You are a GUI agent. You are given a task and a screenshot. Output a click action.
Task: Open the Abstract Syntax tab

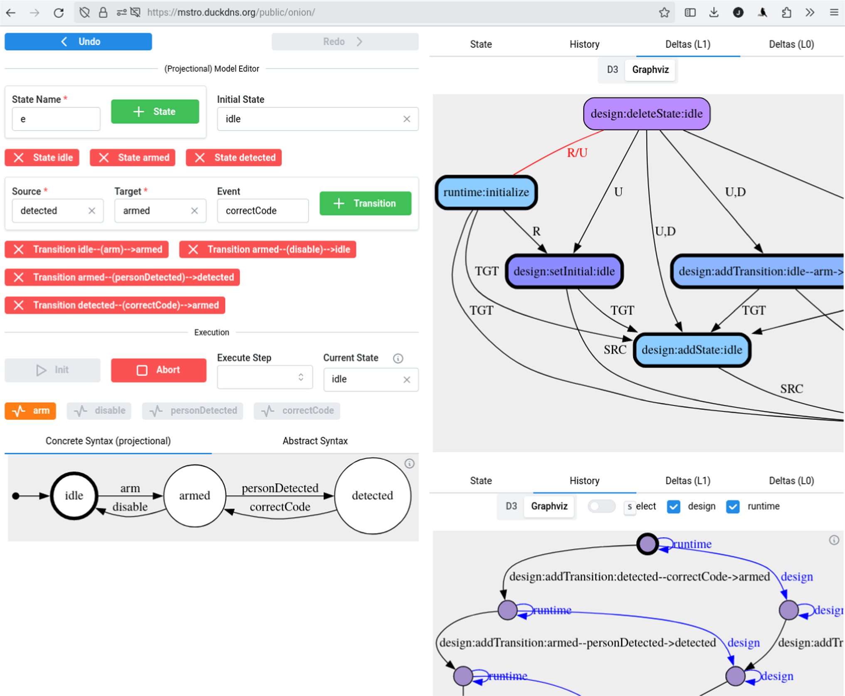[x=315, y=441]
